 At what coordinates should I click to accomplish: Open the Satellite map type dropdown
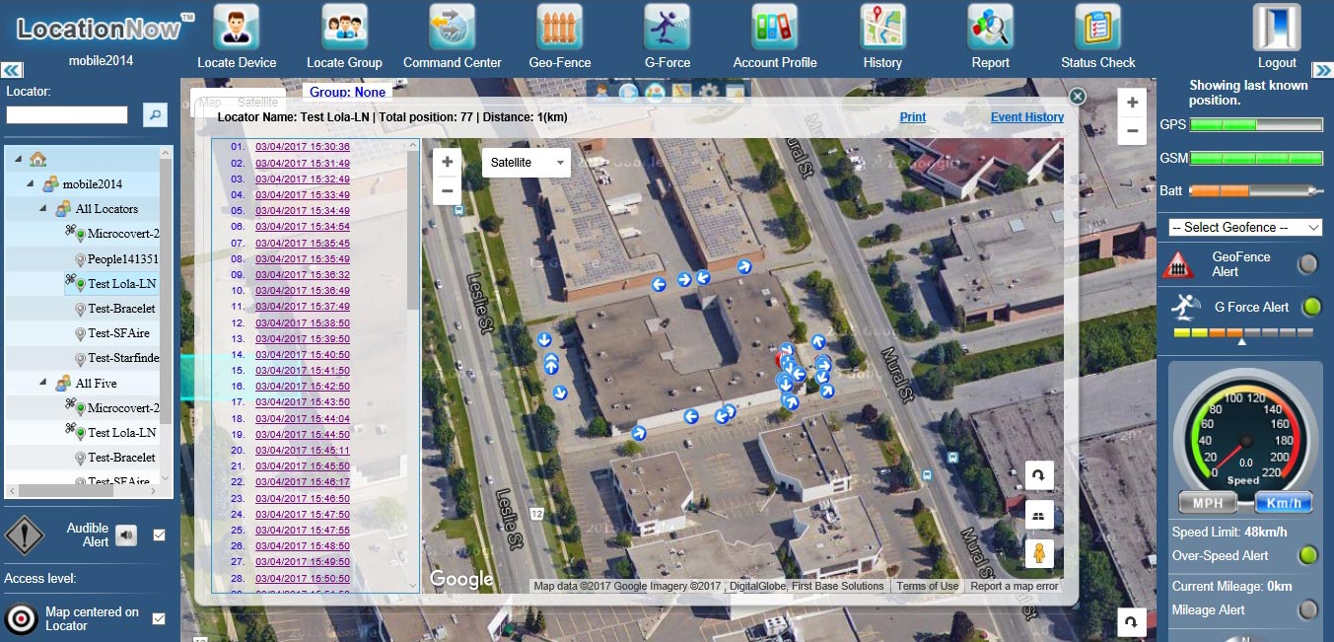(x=526, y=163)
